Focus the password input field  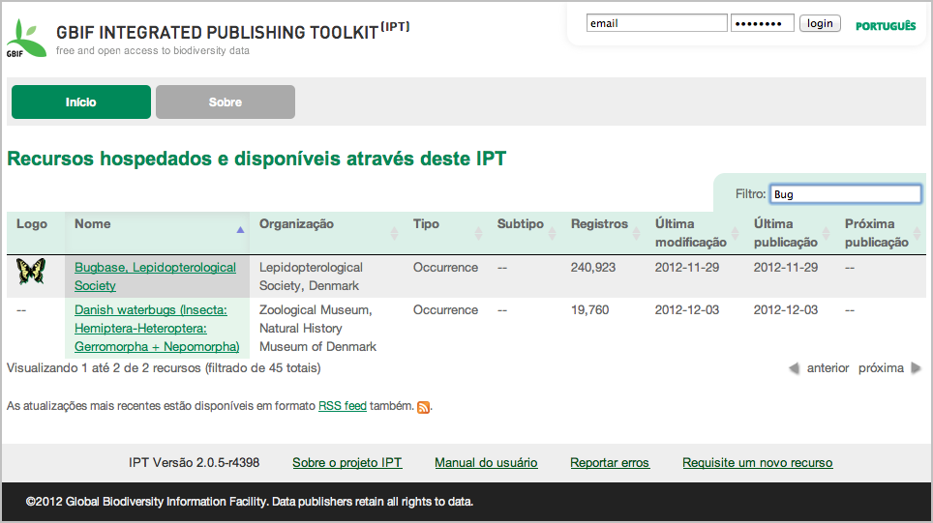[763, 23]
